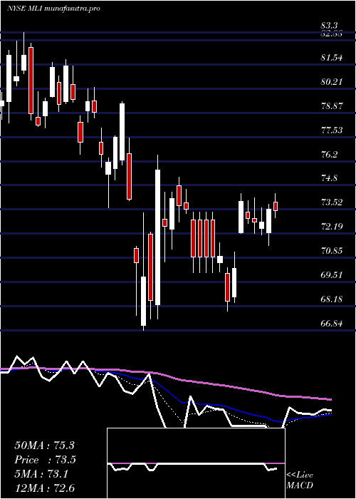Screen dimensions: 356x499
Task: Click the 77.53 price axis label
Action: [x=332, y=130]
